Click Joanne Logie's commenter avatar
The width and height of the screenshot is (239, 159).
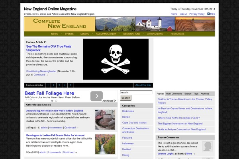click(x=207, y=146)
